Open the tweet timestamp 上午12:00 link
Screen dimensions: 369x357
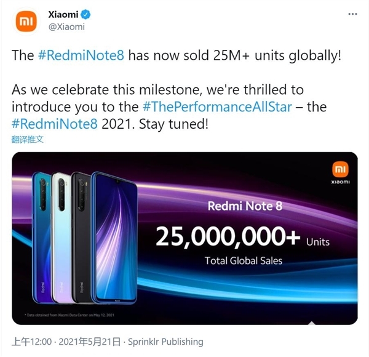[x=28, y=342]
